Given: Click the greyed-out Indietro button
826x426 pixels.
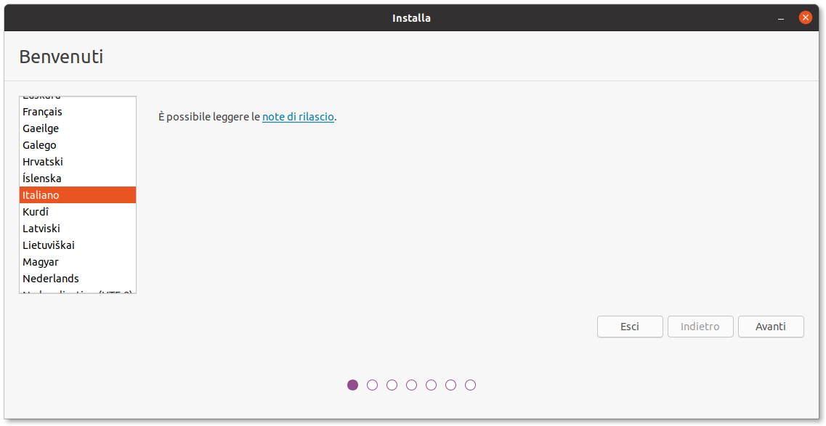Looking at the screenshot, I should tap(700, 327).
